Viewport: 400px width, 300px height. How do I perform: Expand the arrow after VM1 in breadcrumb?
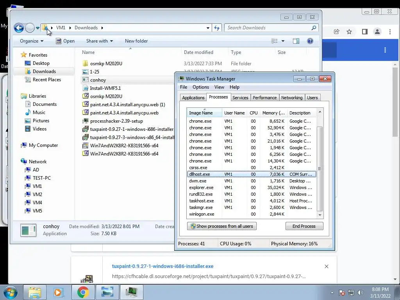point(70,28)
